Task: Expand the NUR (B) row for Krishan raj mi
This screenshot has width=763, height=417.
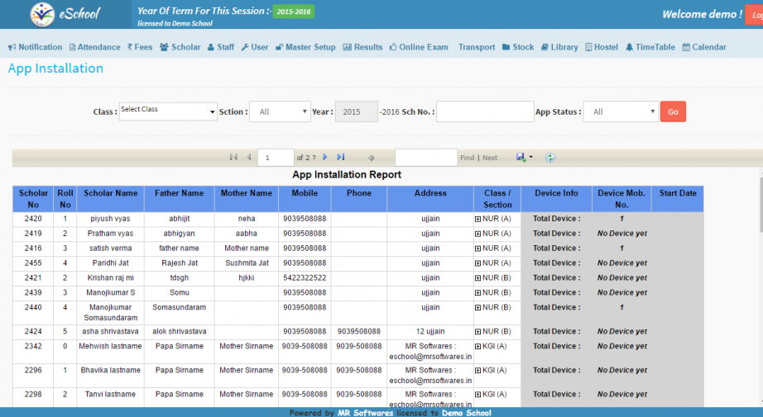Action: 477,278
